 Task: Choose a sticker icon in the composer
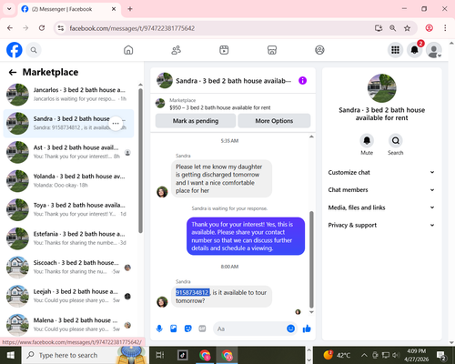188,329
